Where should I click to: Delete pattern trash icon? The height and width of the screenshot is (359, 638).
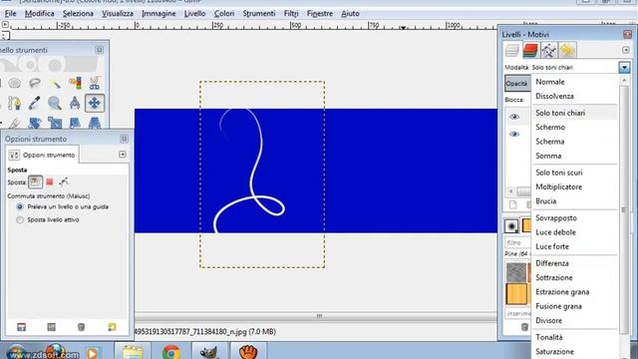click(524, 326)
